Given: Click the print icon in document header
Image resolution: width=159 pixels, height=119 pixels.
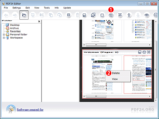Looking at the screenshot, I should [144, 52].
